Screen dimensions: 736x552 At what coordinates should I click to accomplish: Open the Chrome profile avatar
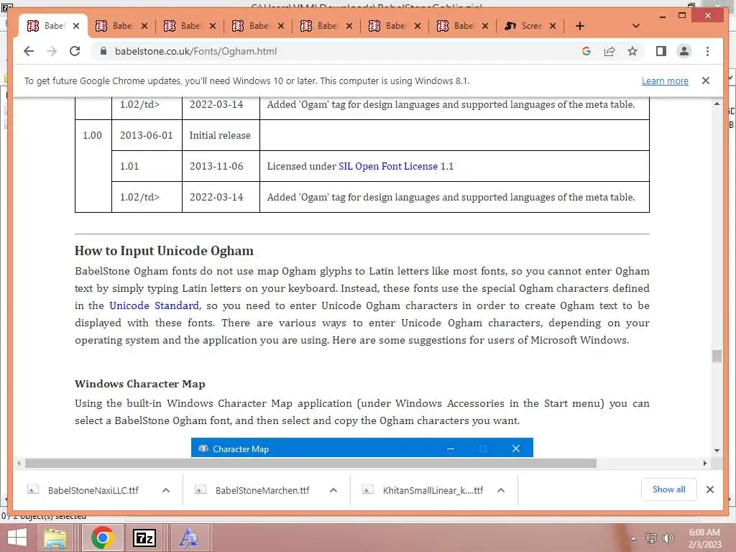pos(684,51)
